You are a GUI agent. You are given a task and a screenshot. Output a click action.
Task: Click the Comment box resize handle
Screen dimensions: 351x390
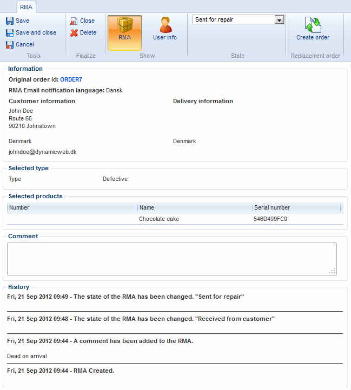point(333,271)
